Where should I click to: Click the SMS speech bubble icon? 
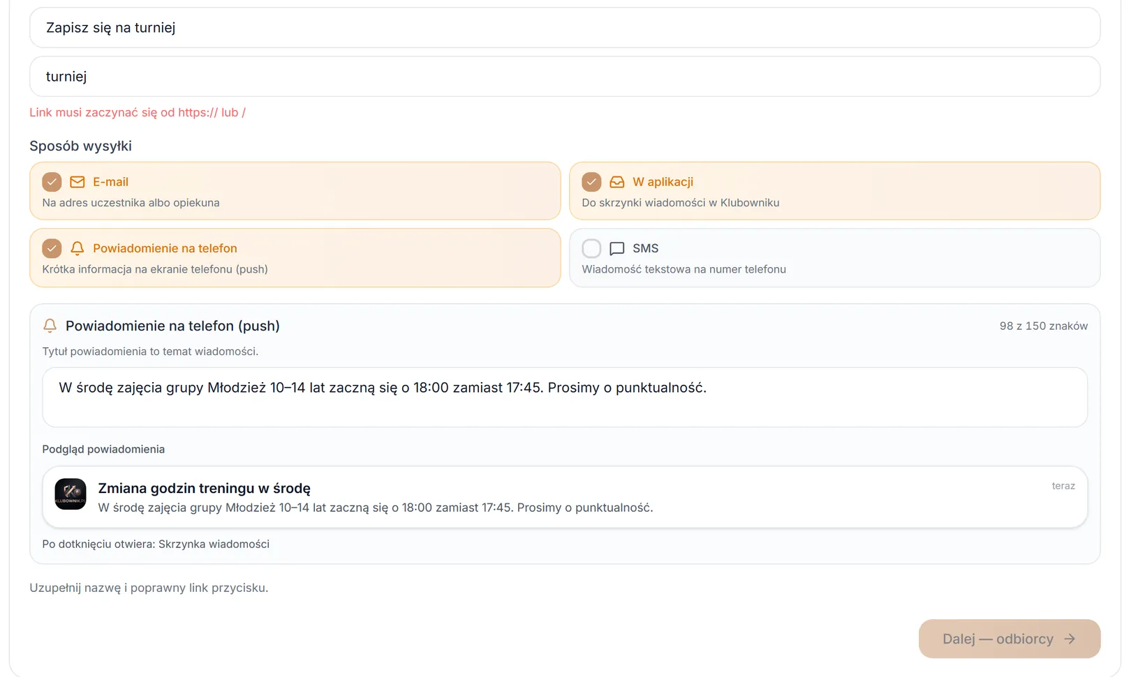tap(617, 248)
